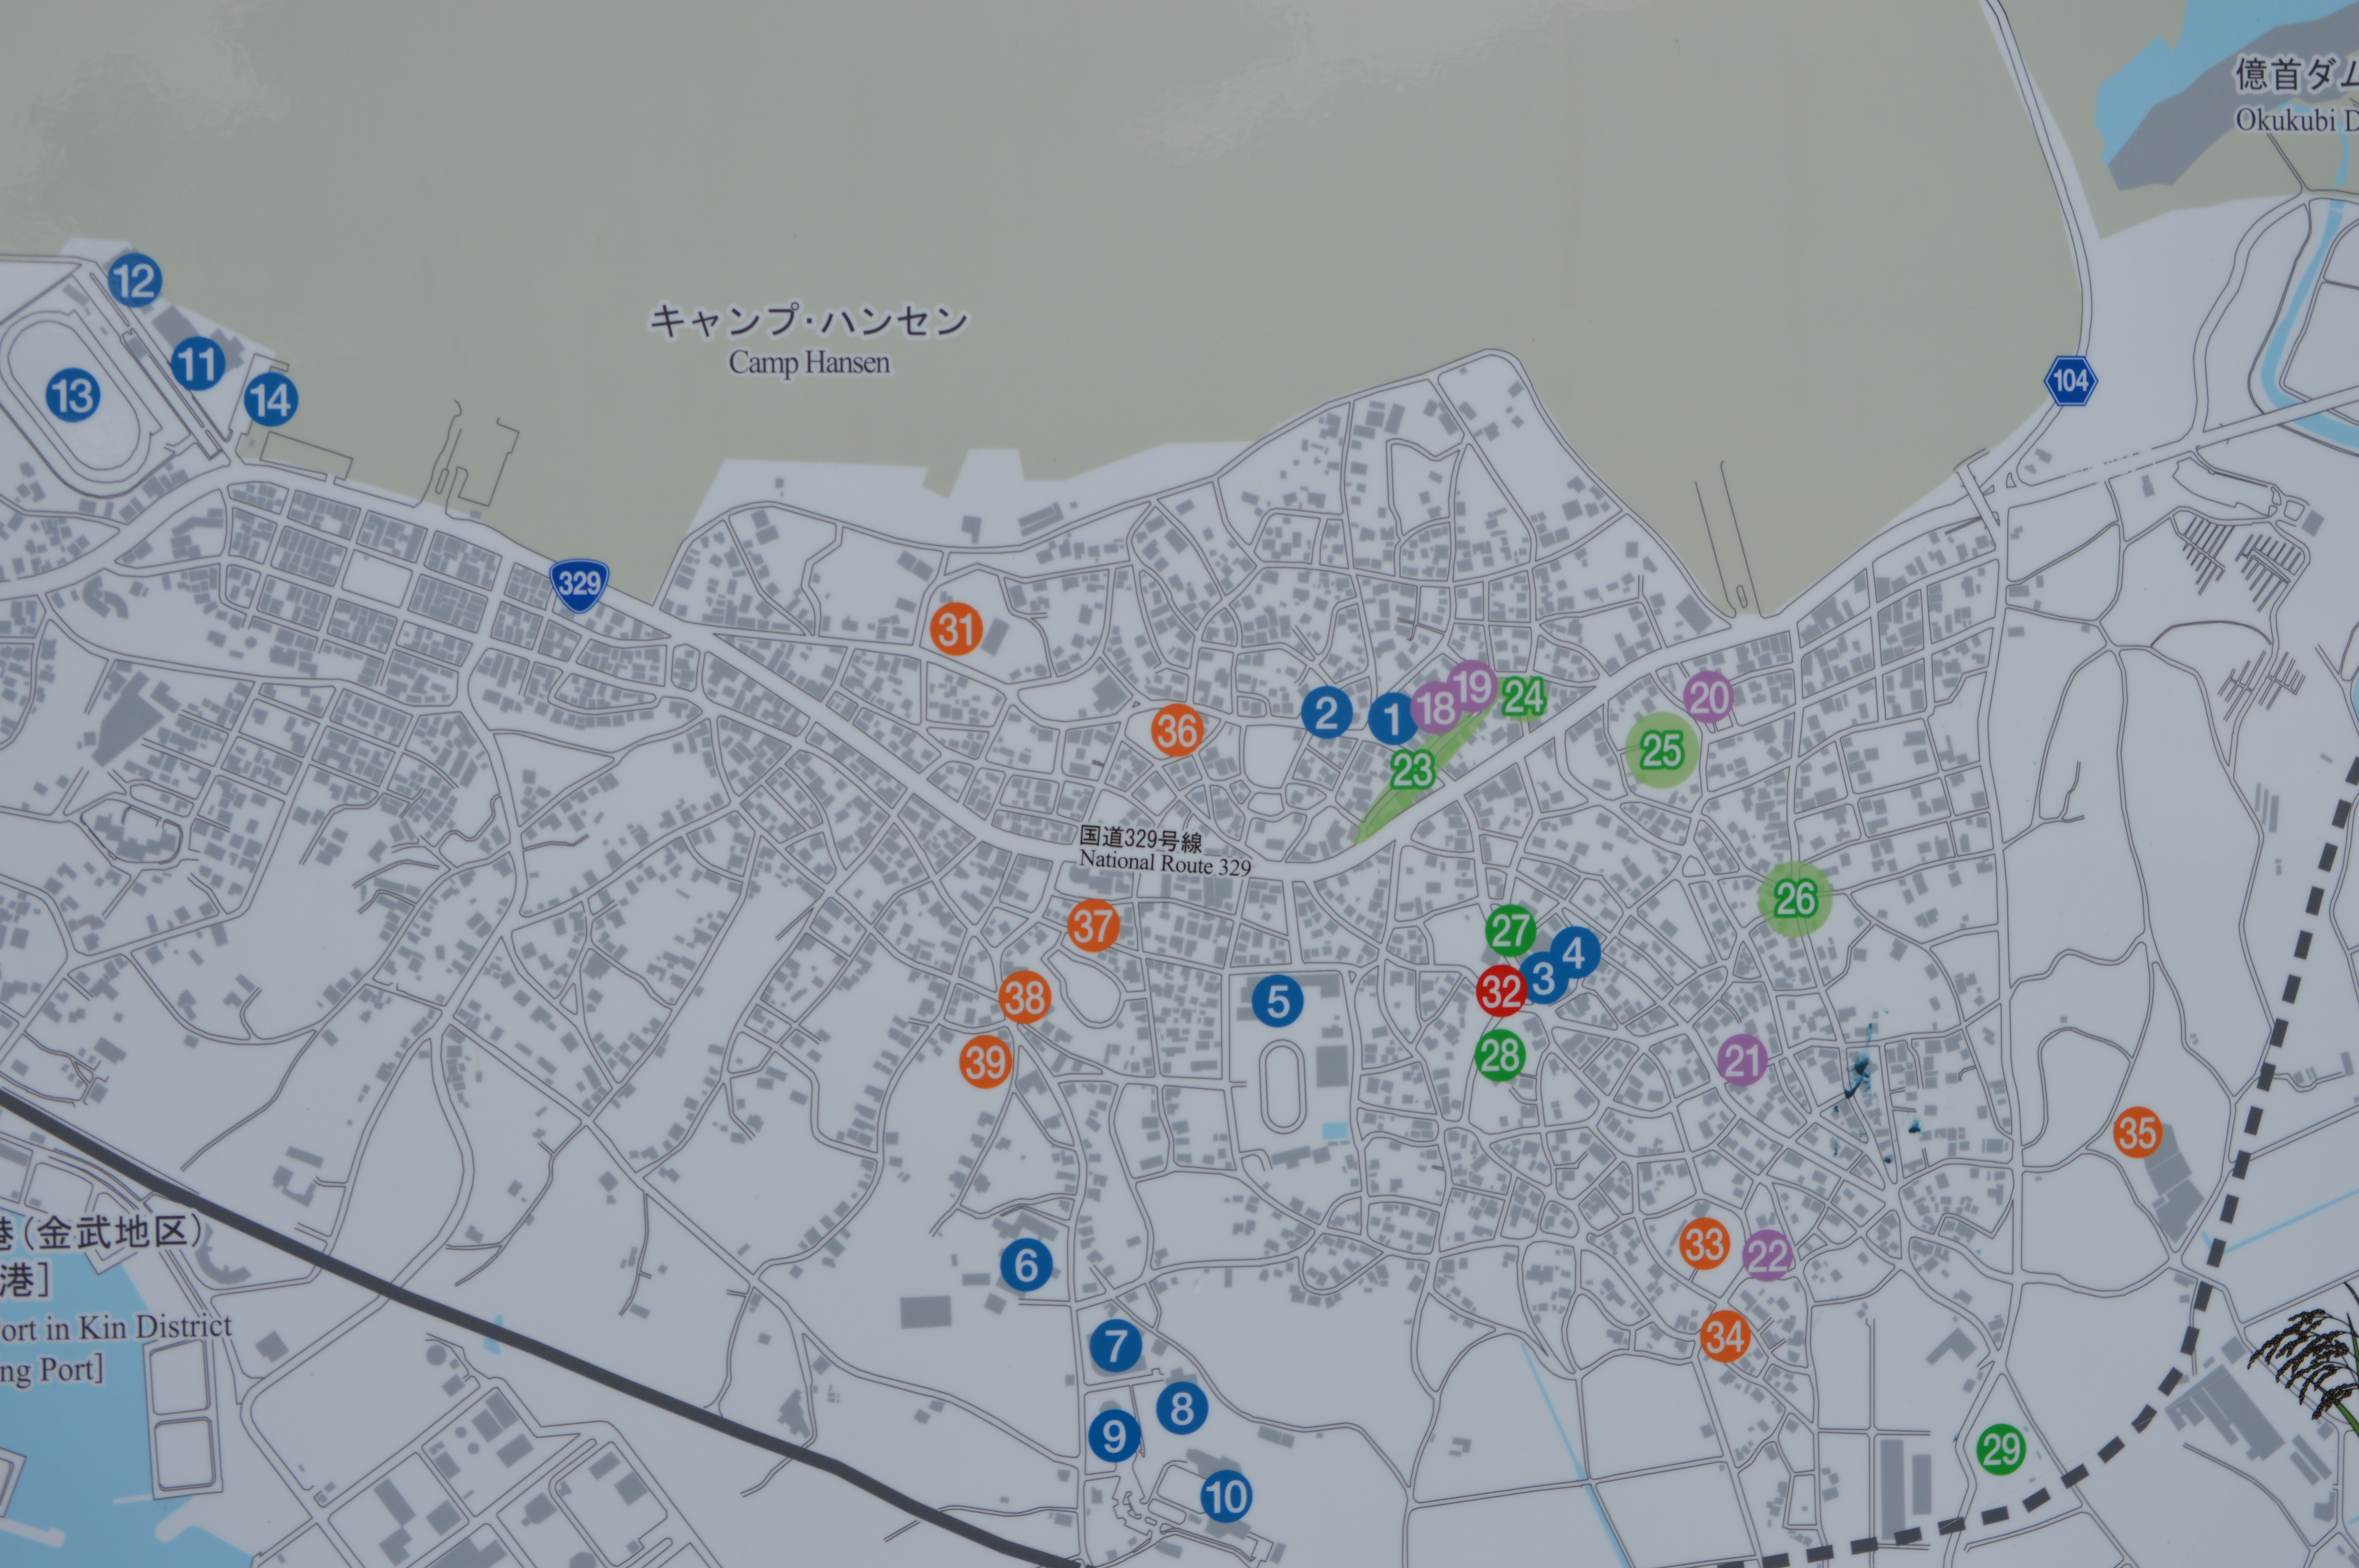Click purple marker number 19
The height and width of the screenshot is (1568, 2359).
click(1472, 687)
